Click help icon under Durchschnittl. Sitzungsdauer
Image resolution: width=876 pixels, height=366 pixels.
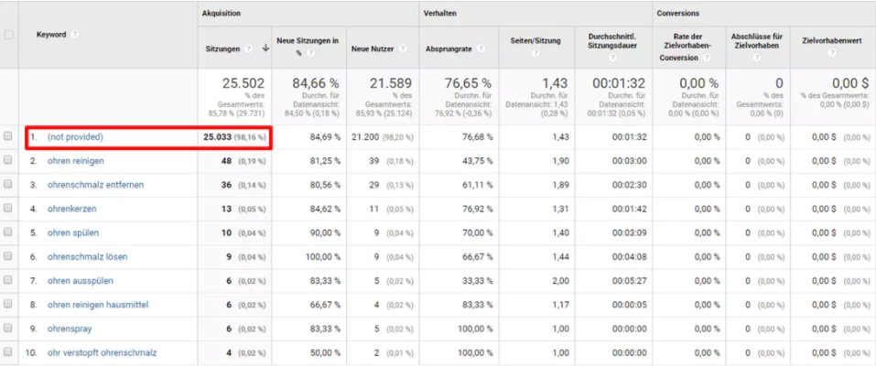pos(613,57)
